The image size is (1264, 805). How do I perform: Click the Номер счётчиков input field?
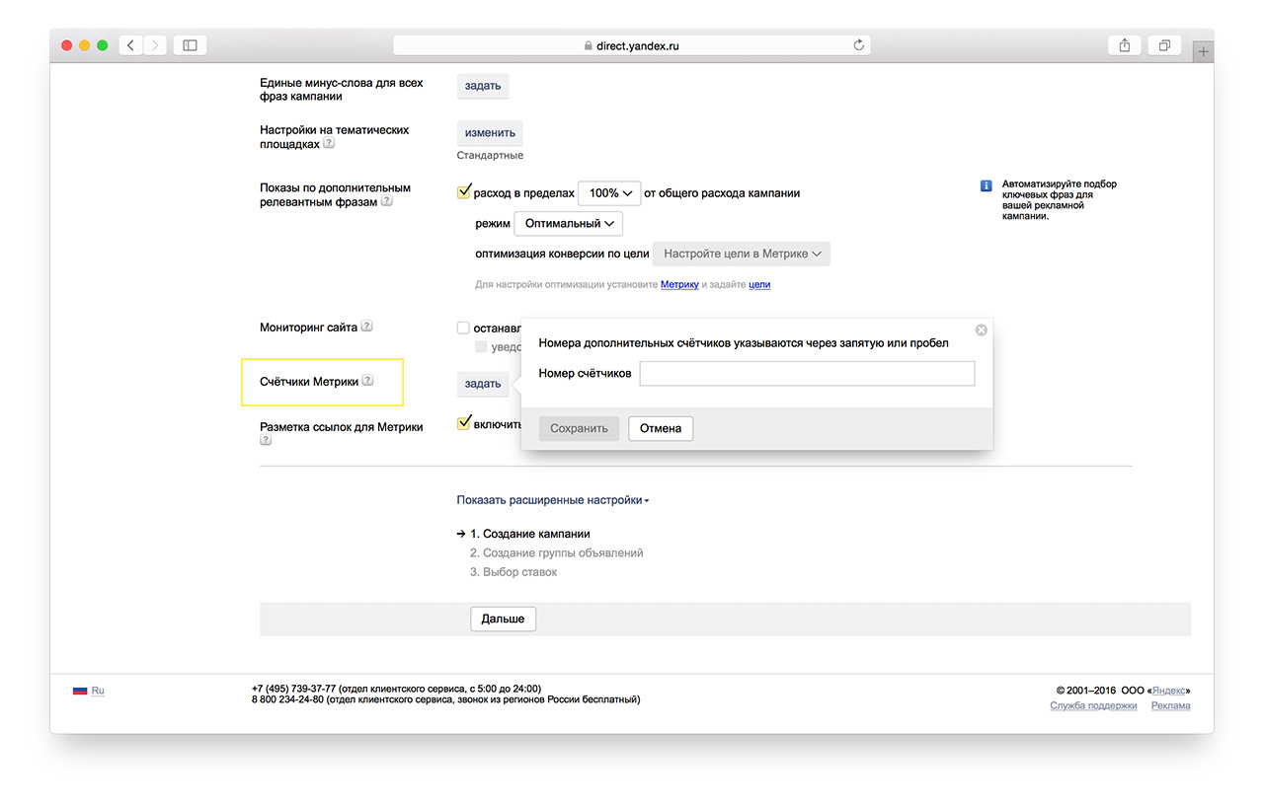click(807, 374)
